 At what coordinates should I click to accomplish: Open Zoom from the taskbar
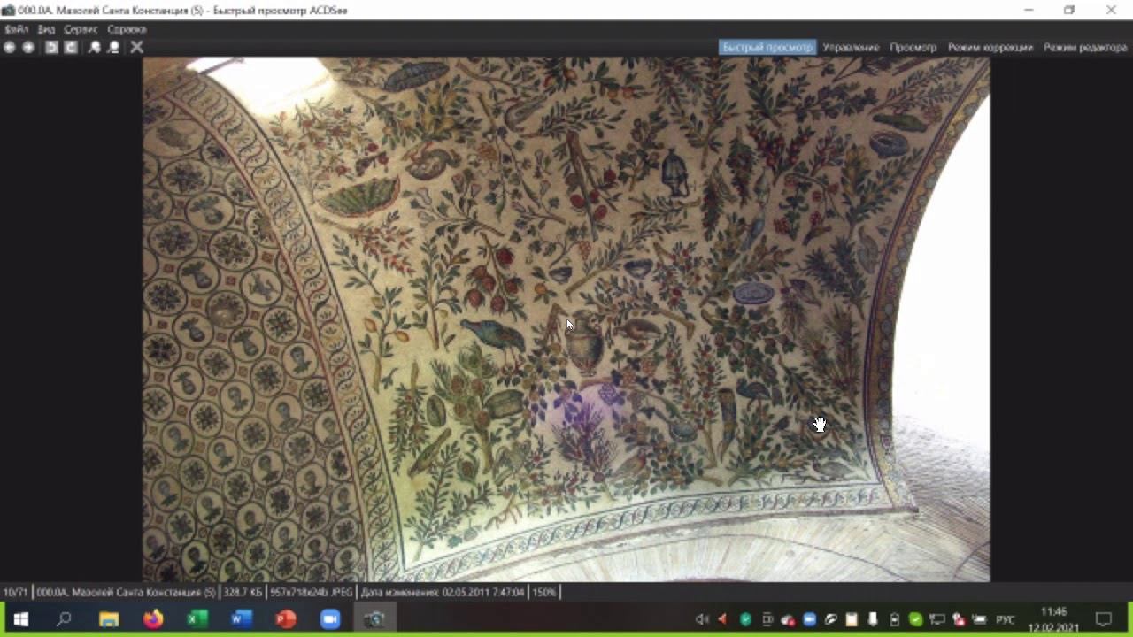pyautogui.click(x=330, y=619)
